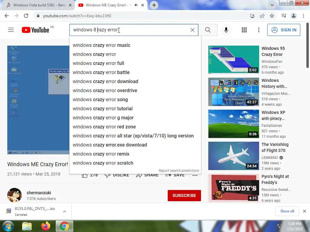Image resolution: width=310 pixels, height=232 pixels.
Task: Click Report search predictions link
Action: [179, 171]
